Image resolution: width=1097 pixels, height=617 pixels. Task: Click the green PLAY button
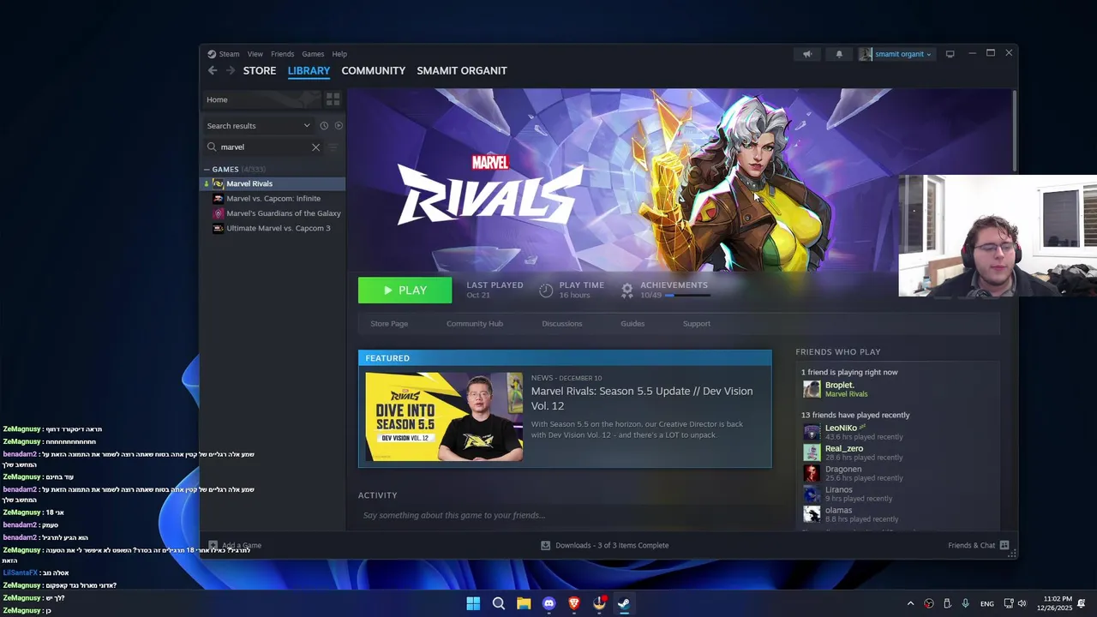point(405,291)
